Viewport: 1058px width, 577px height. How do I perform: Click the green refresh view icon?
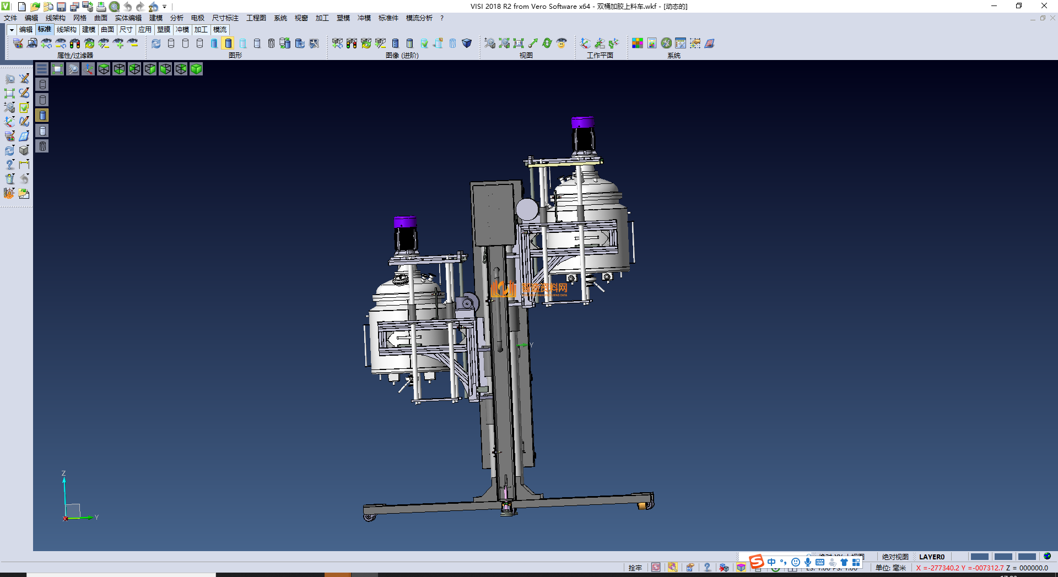pos(547,43)
